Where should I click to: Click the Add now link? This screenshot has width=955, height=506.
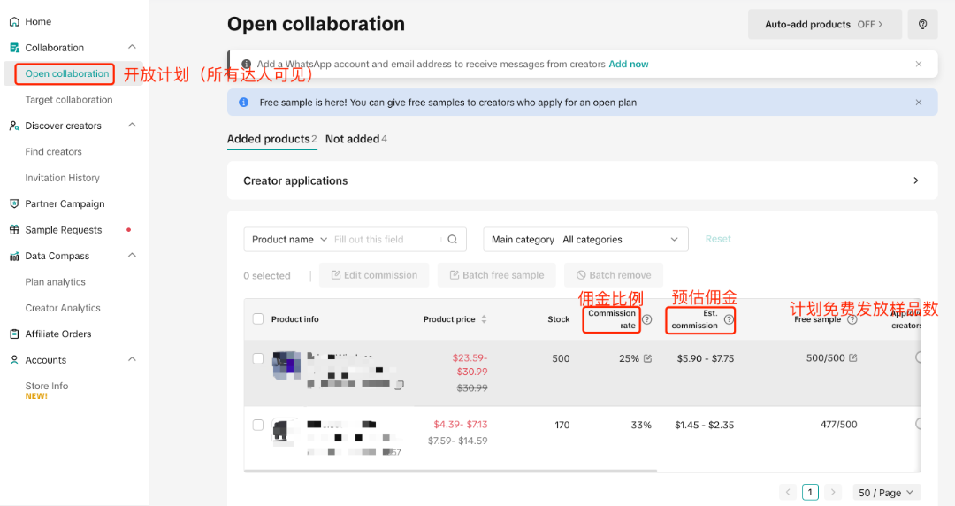[628, 65]
